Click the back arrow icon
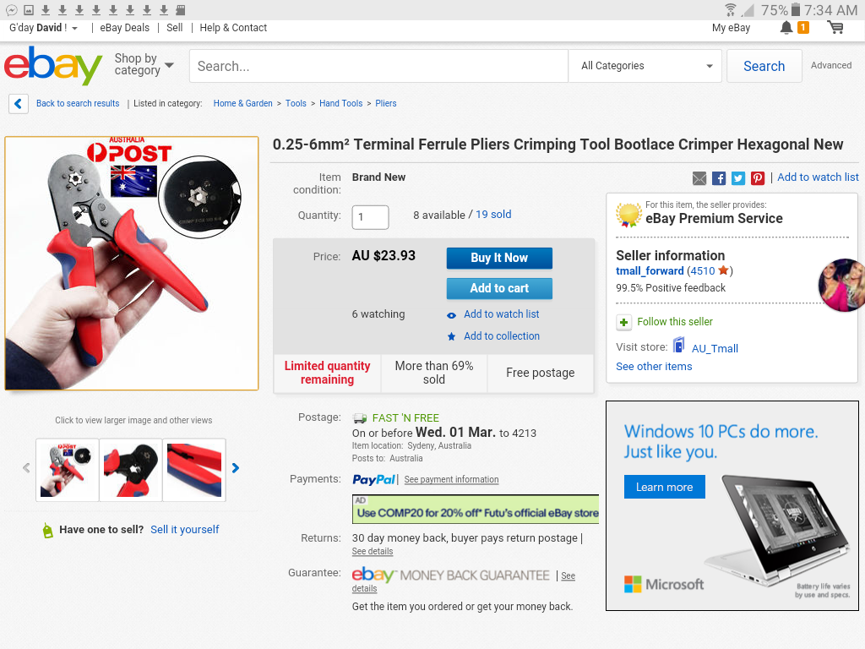This screenshot has width=865, height=649. pos(19,104)
